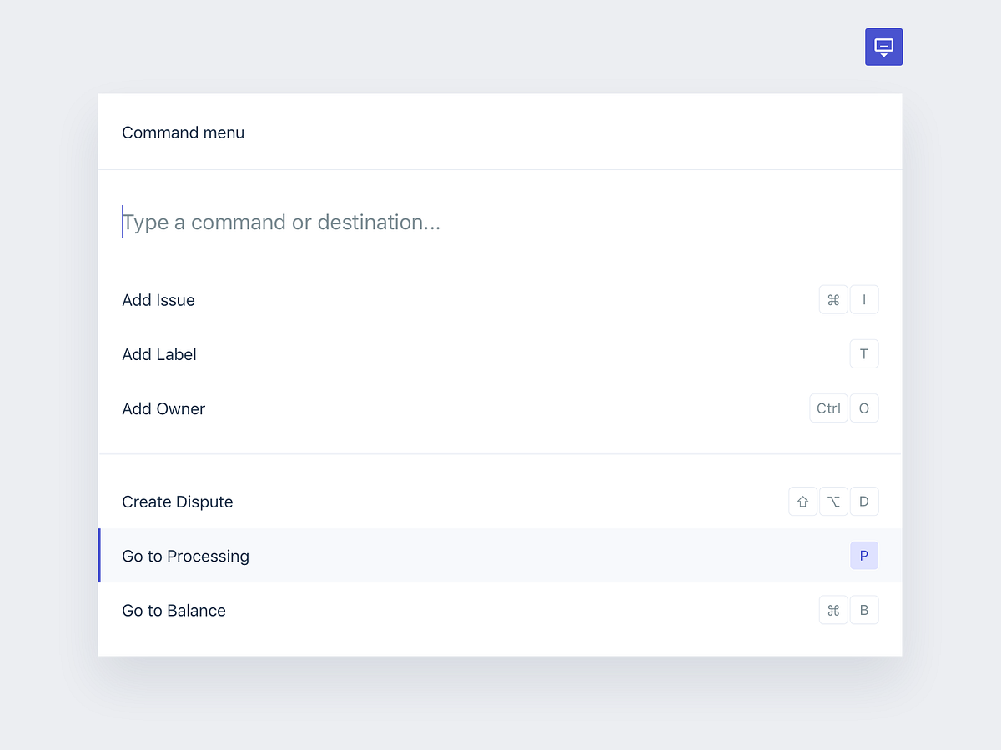The image size is (1001, 750).
Task: Select the Add Issue command
Action: point(500,300)
